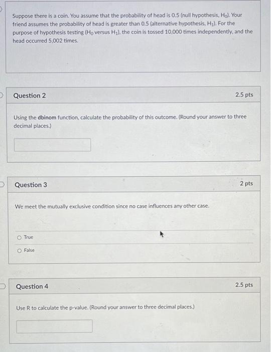Click the mutually exclusive condition statement text
Viewport: 271px width, 352px height.
(x=112, y=206)
